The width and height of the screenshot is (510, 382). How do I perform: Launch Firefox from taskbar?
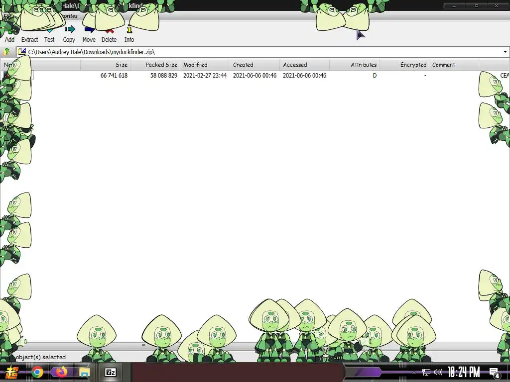[x=61, y=372]
